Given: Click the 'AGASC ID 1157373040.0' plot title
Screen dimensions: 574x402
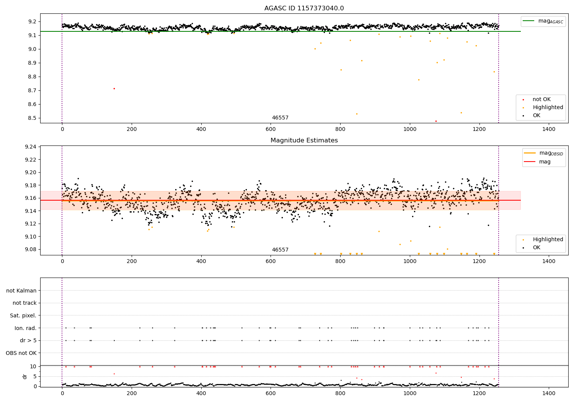Looking at the screenshot, I should (304, 8).
